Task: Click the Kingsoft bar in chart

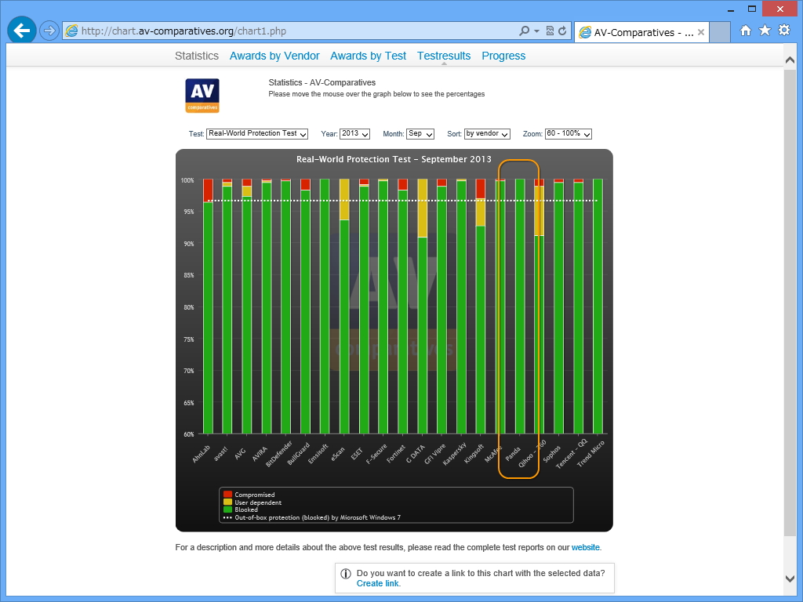Action: pos(481,306)
